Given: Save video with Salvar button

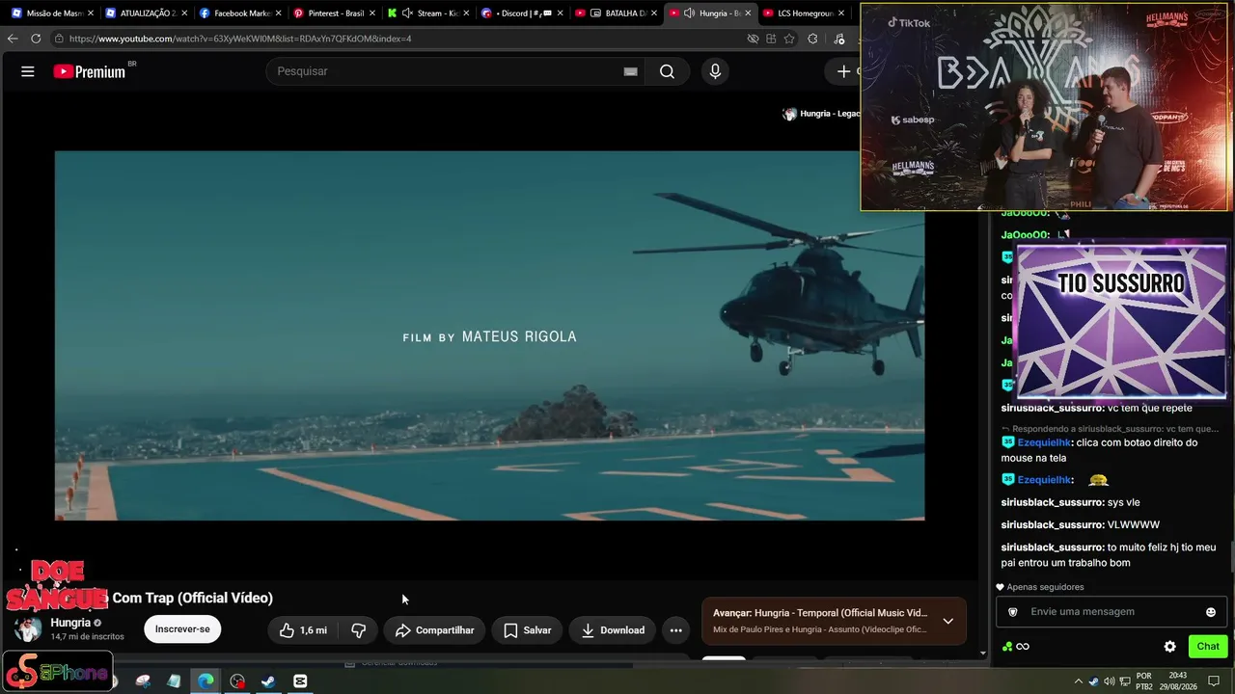Looking at the screenshot, I should (x=527, y=630).
